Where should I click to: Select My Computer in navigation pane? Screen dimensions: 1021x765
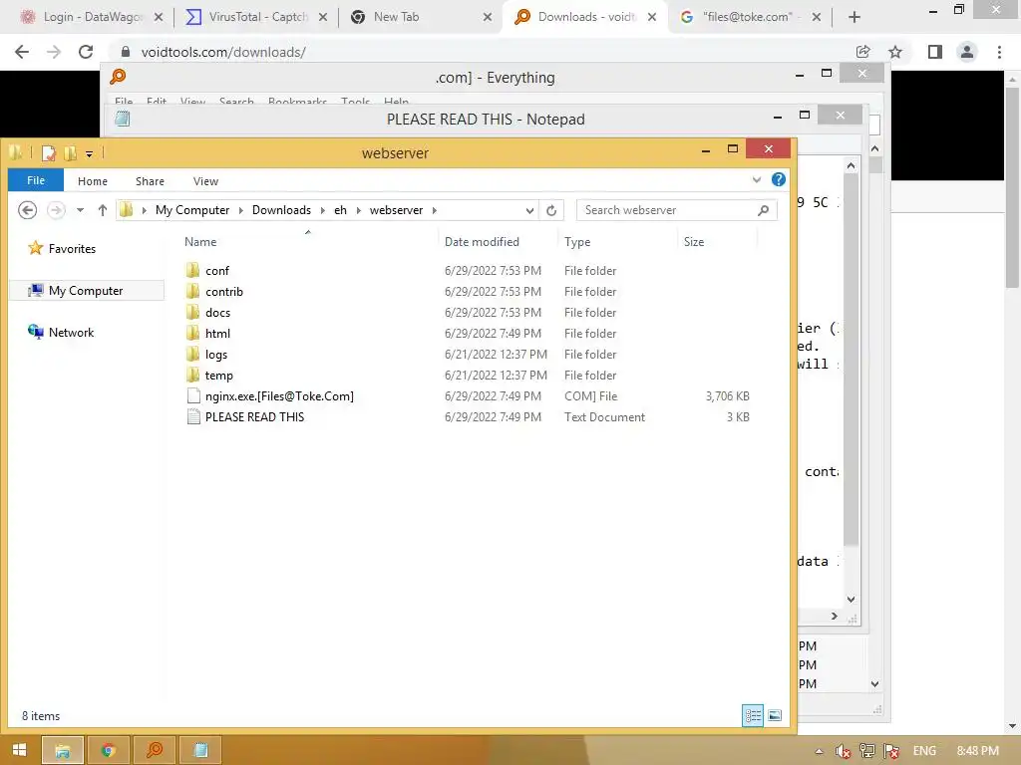click(86, 291)
